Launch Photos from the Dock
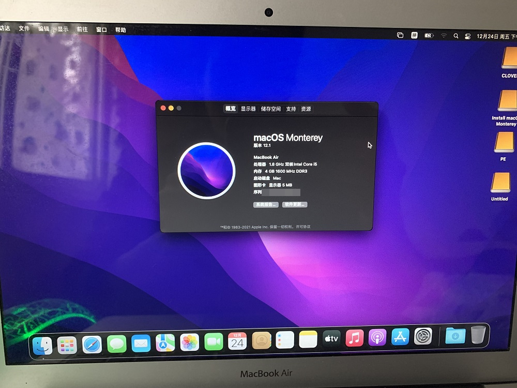Screen dimensions: 517x388 [190, 342]
